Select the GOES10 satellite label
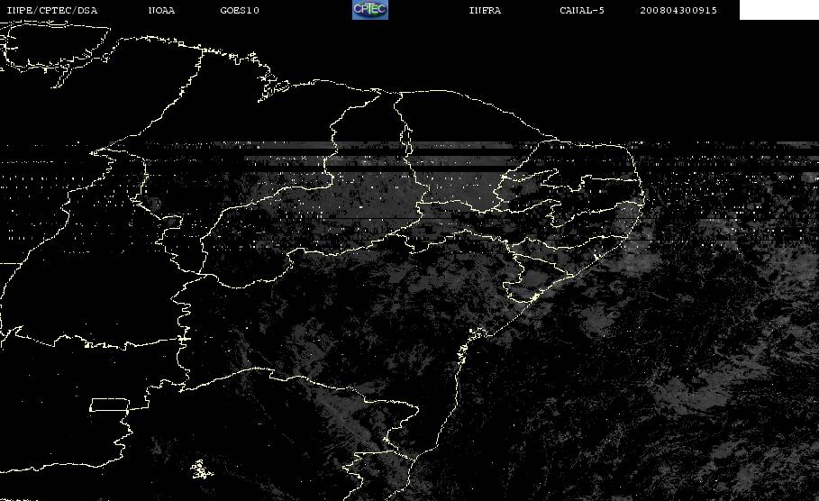 (x=240, y=11)
